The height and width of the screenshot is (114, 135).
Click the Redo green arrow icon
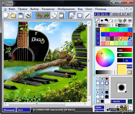coord(46,15)
